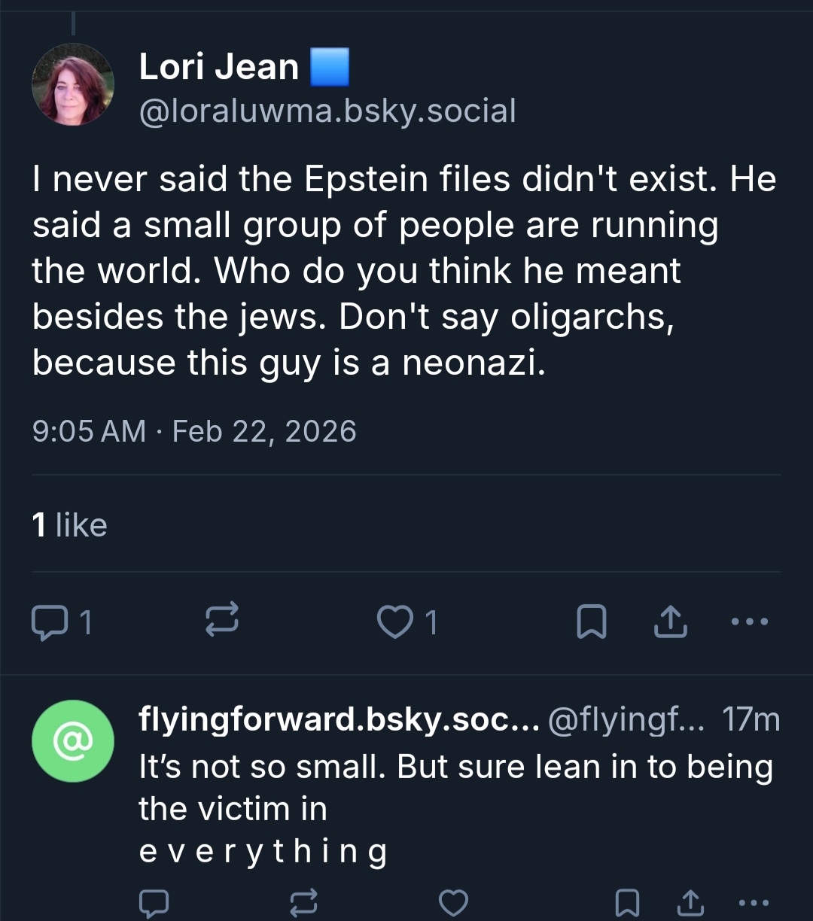This screenshot has width=813, height=921.
Task: Click reply icon under flyingforward's reply
Action: click(154, 902)
